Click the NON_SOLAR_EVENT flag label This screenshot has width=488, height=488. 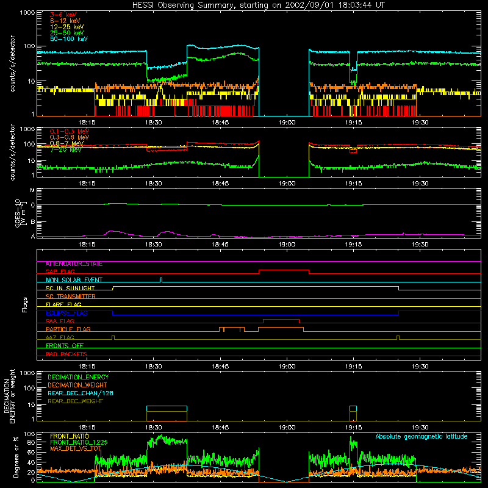coord(74,280)
